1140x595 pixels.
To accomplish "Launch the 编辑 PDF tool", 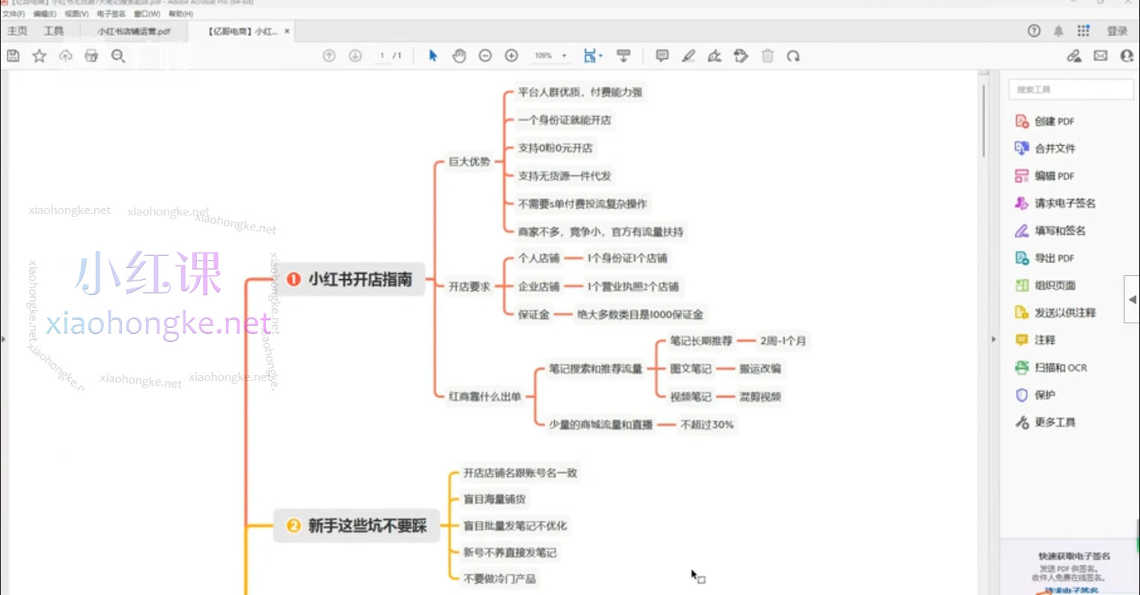I will tap(1052, 175).
